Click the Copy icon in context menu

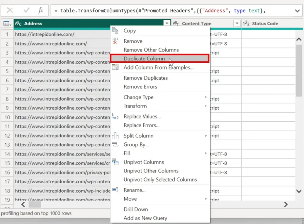click(115, 31)
